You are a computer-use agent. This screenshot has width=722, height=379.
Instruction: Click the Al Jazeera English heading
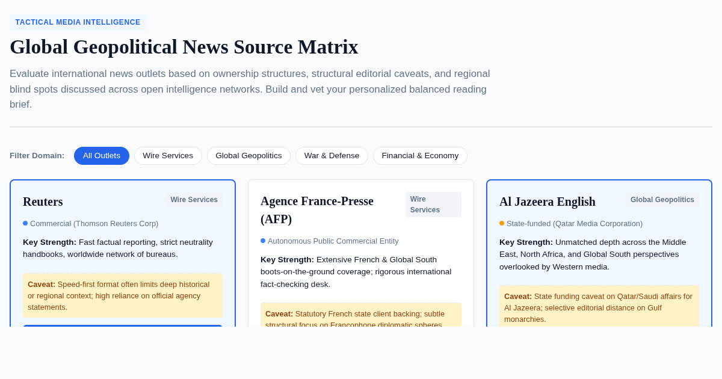coord(548,202)
